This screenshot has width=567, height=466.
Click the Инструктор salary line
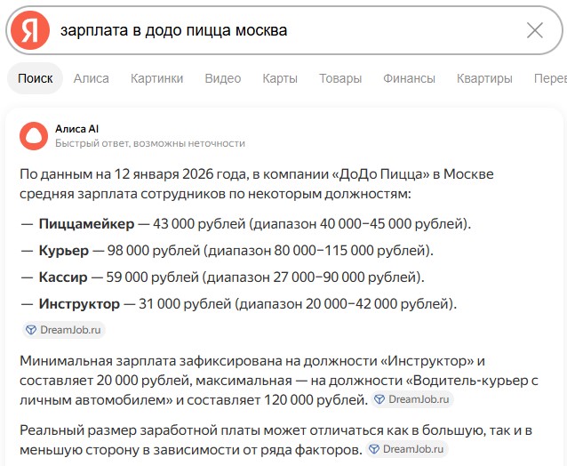pos(239,303)
